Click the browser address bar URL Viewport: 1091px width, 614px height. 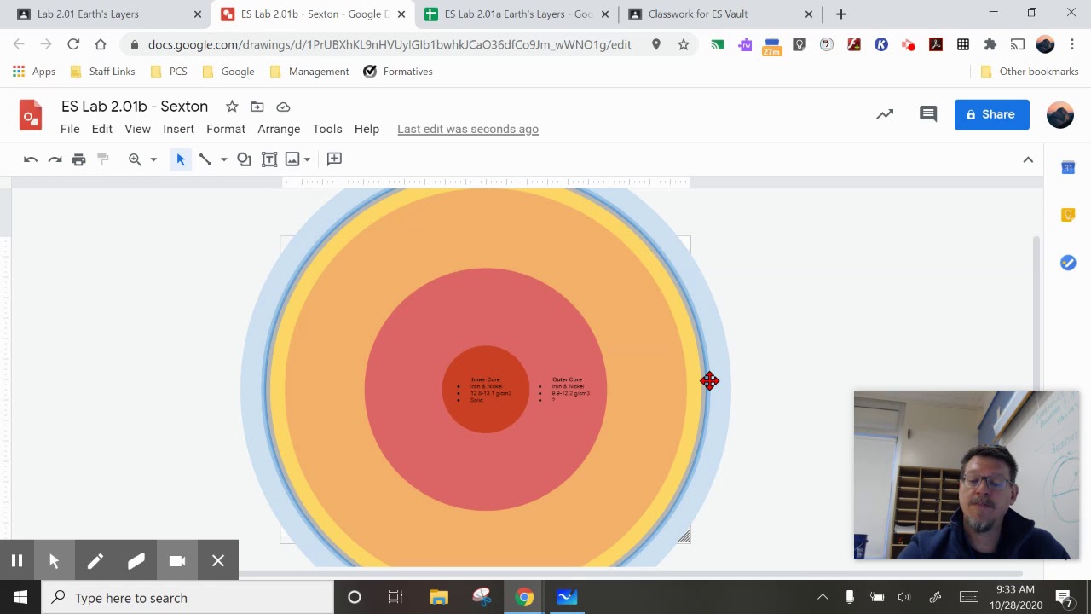390,44
